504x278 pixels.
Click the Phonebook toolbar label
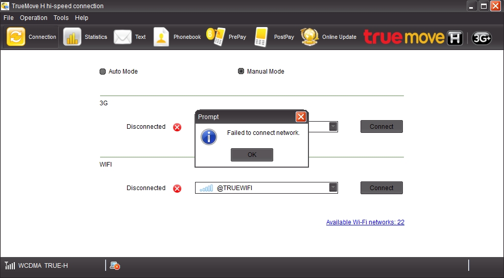tap(187, 37)
